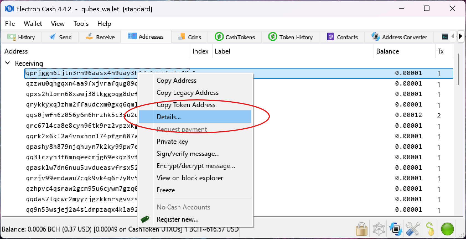Viewport: 466px width, 239px height.
Task: Select address starting qqdas7lqcwc2myyz
Action: [82, 199]
